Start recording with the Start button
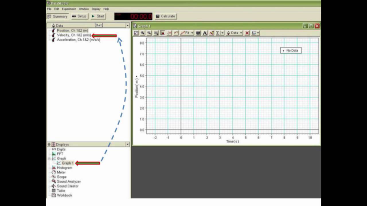 (98, 16)
